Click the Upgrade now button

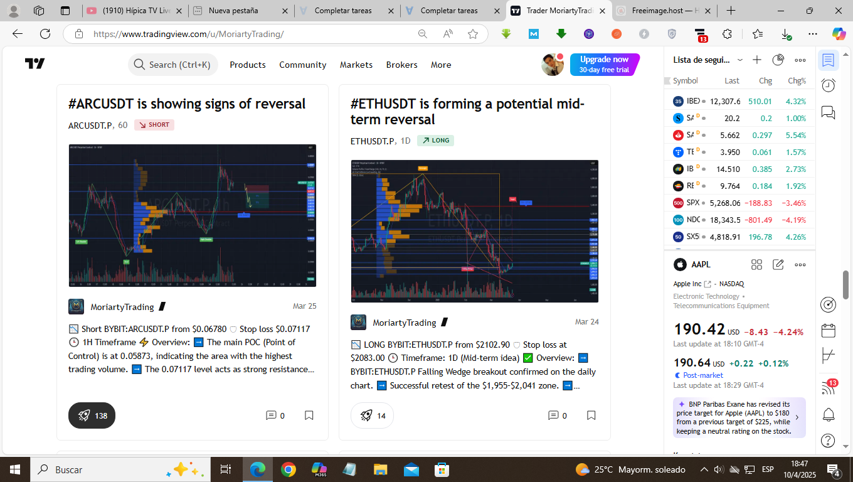605,65
